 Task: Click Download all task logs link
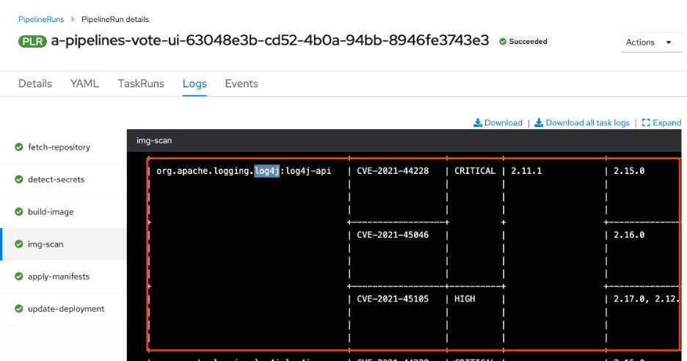coord(587,123)
